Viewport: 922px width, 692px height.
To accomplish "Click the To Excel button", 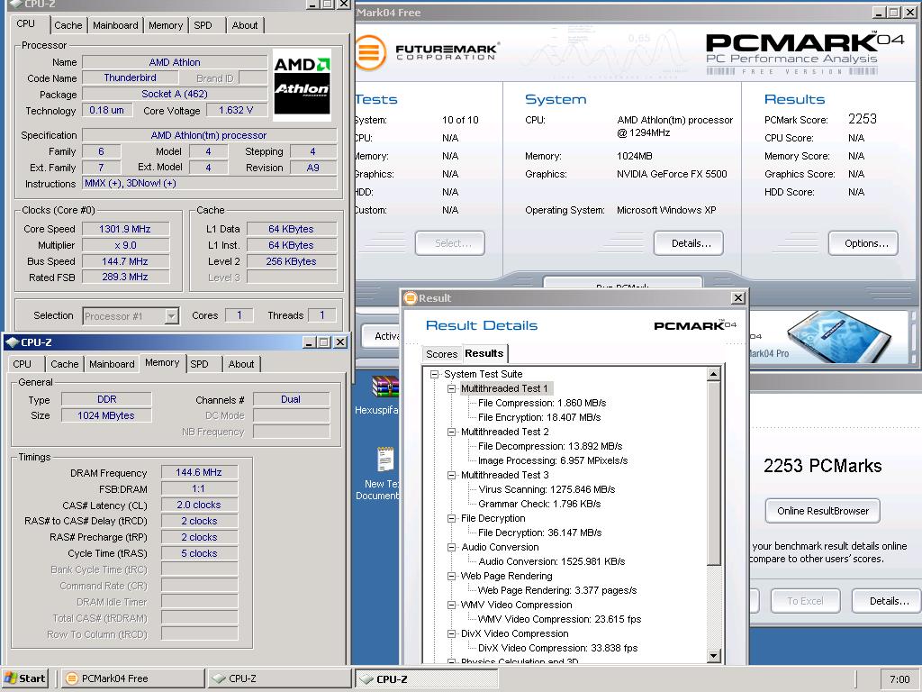I will [x=805, y=601].
